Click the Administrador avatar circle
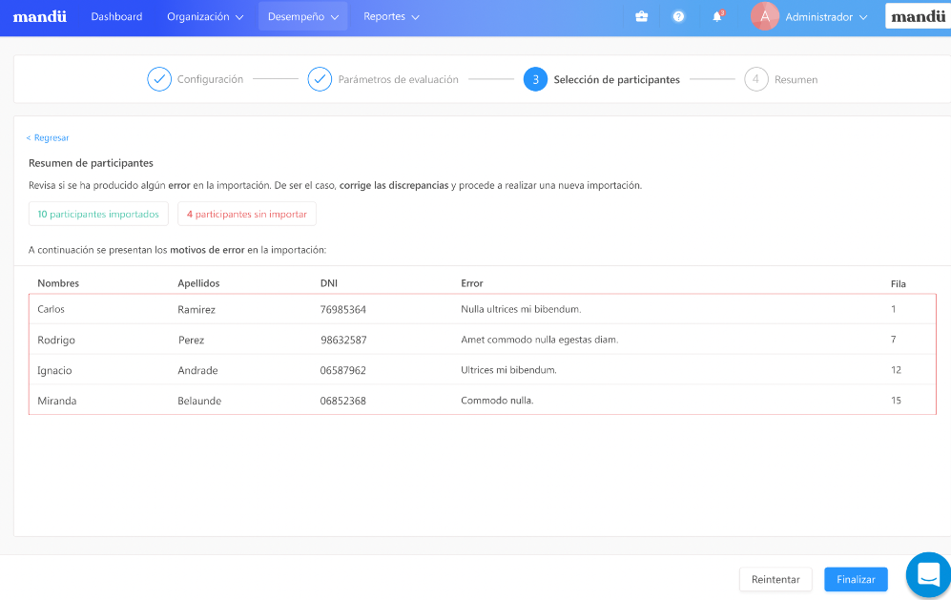The height and width of the screenshot is (600, 951). click(765, 16)
